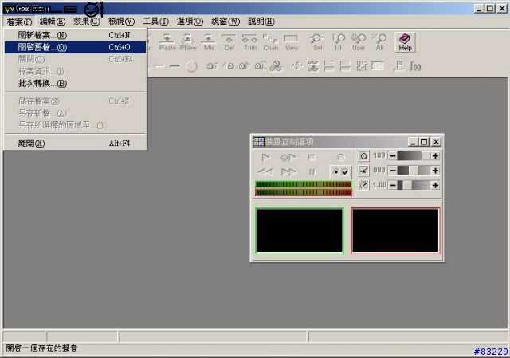Open the 視窗(W) Window menu

226,22
